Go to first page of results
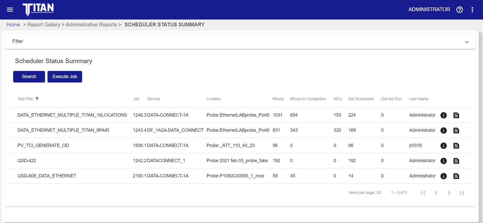This screenshot has height=223, width=483. (423, 193)
